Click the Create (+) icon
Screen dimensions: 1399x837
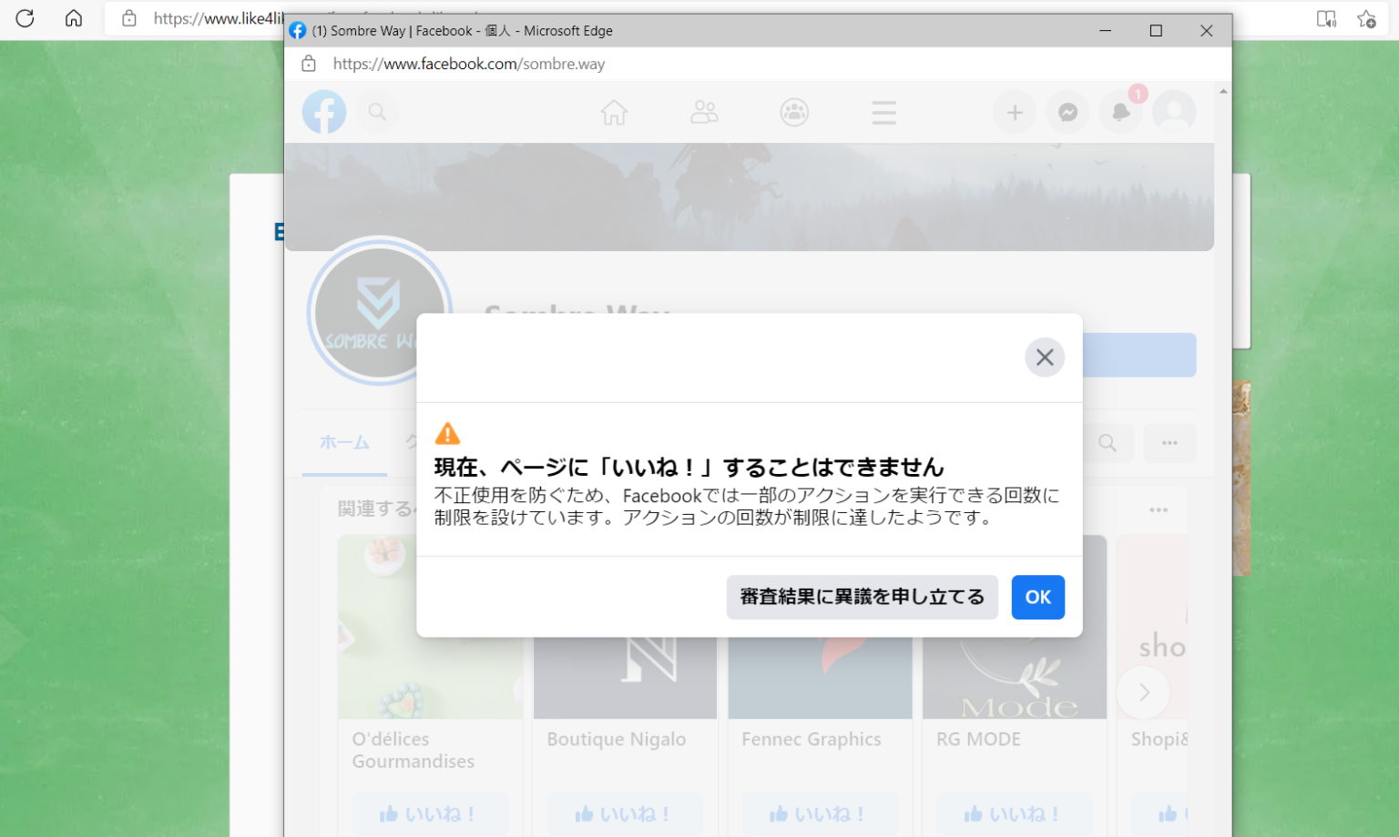coord(1014,111)
